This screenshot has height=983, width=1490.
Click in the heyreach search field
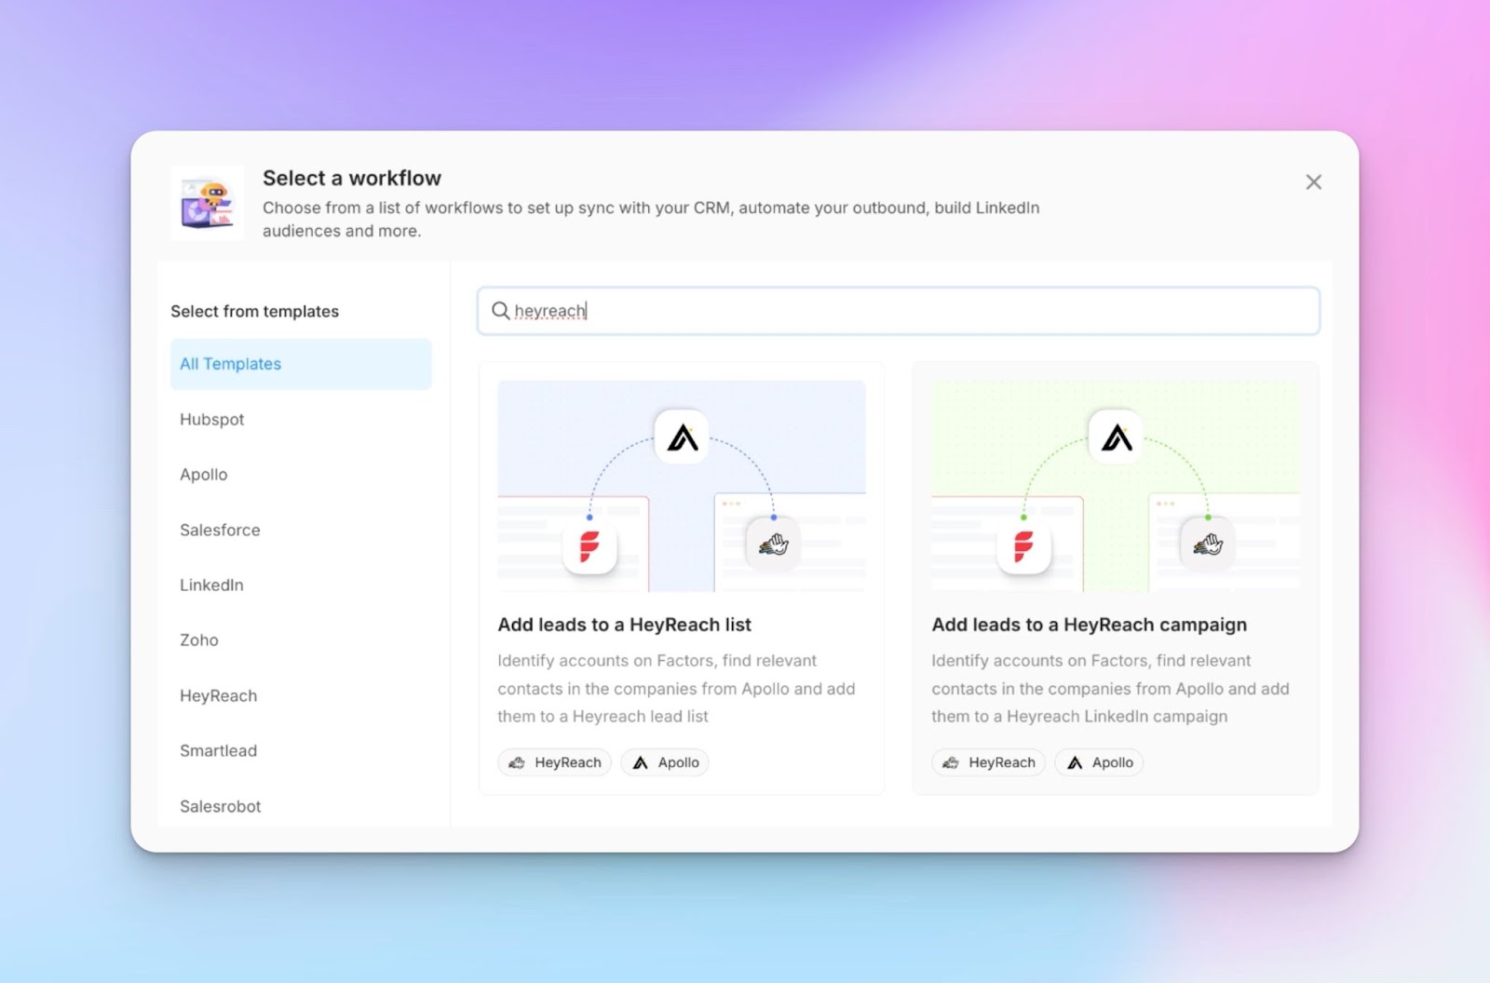[898, 311]
